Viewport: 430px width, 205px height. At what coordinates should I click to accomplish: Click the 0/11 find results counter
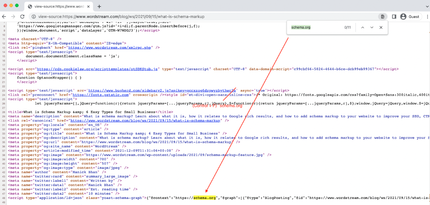point(347,28)
